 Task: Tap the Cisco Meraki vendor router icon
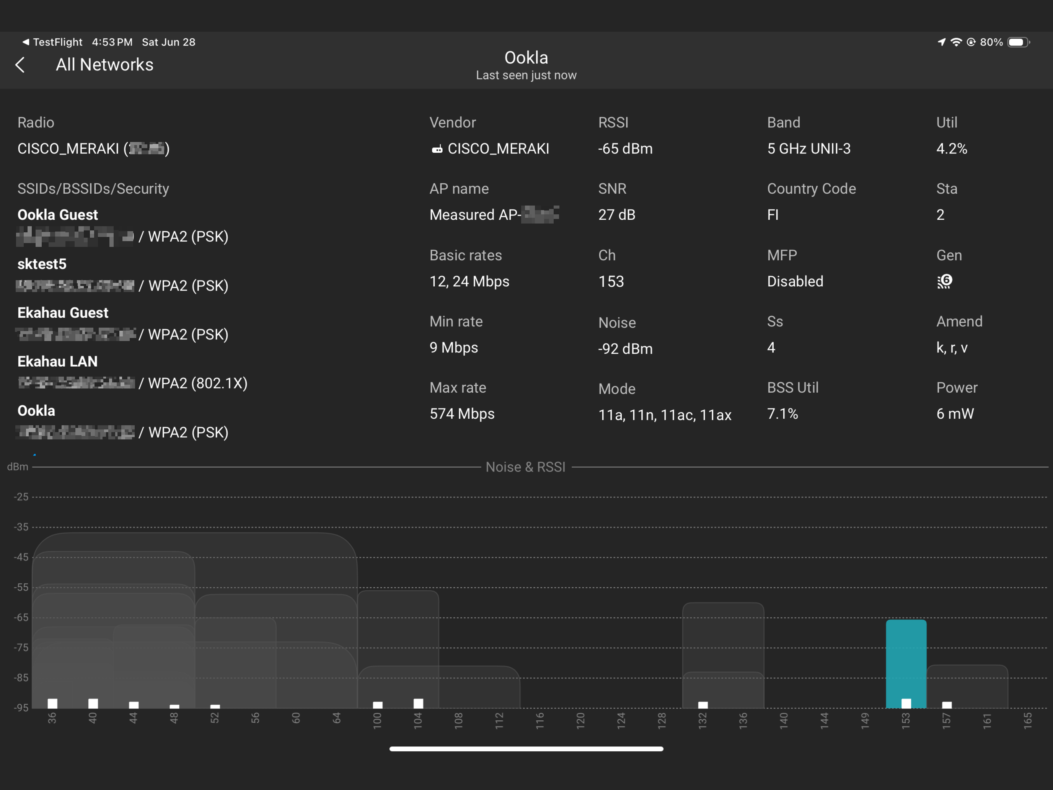[x=437, y=150]
